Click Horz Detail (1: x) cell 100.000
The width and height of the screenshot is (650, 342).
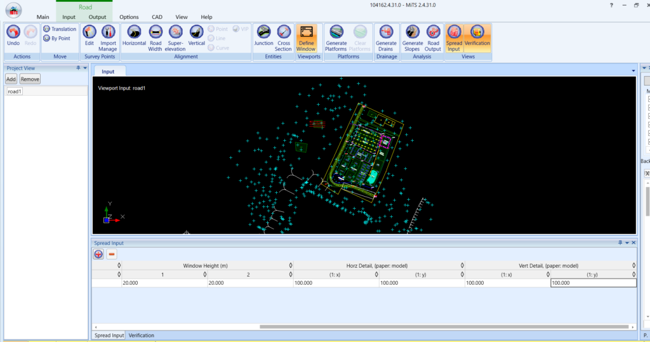tap(336, 283)
